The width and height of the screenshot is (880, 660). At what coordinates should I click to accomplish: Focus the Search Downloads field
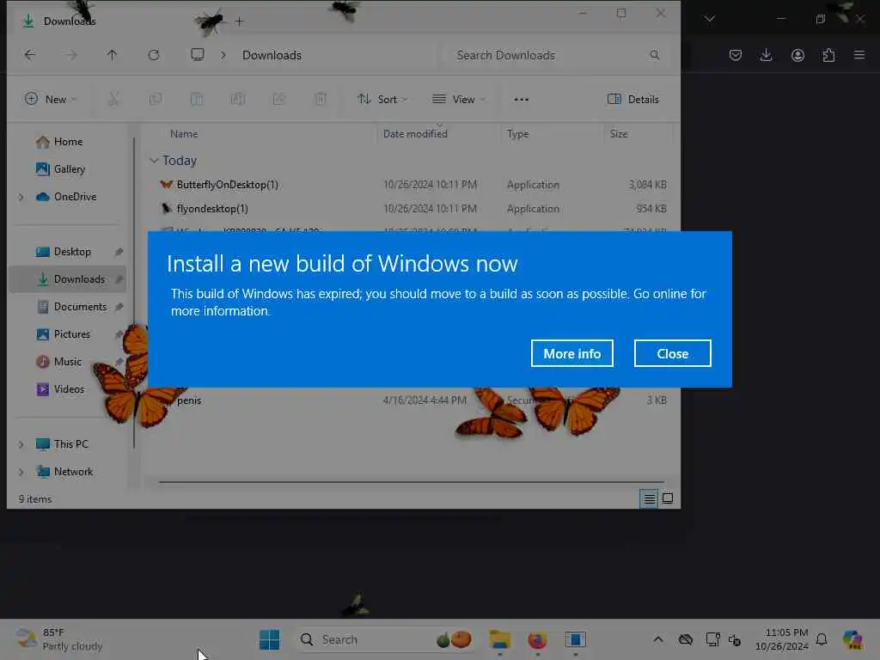[x=556, y=55]
